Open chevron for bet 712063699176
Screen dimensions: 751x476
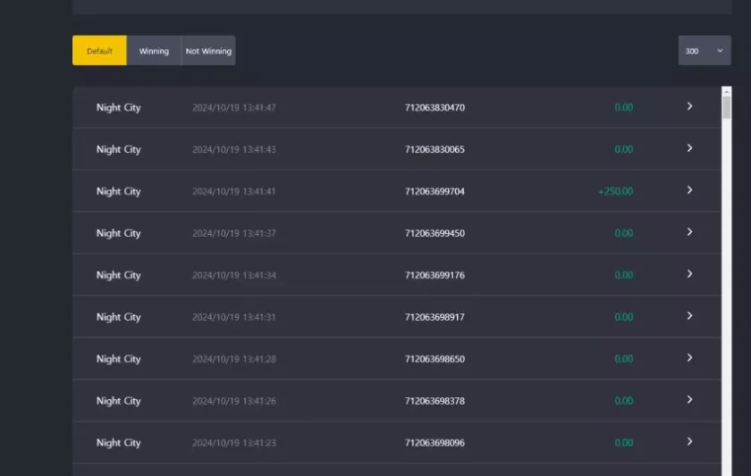pos(689,274)
